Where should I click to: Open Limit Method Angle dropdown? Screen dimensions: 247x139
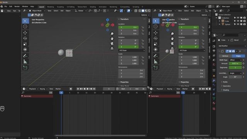(x=235, y=73)
